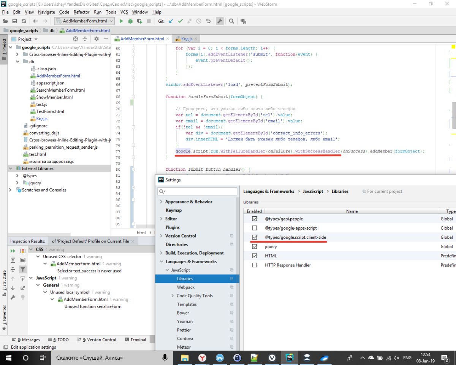Click the filter icon in Inspection Results

(23, 270)
